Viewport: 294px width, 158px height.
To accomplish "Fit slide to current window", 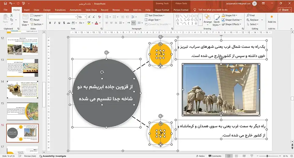I will point(291,156).
